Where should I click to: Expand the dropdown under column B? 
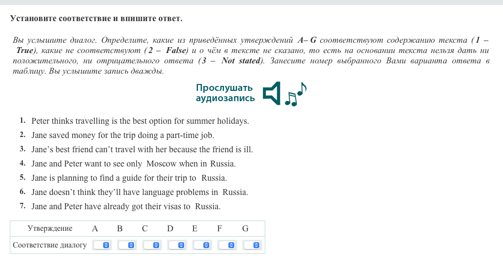tap(127, 245)
